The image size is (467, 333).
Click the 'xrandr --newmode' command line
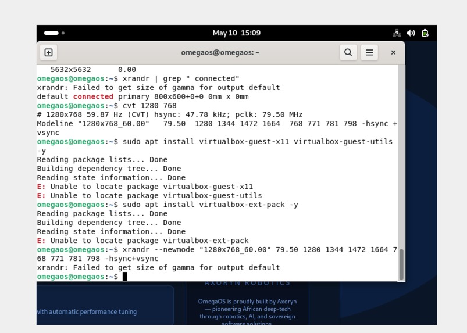click(x=217, y=254)
